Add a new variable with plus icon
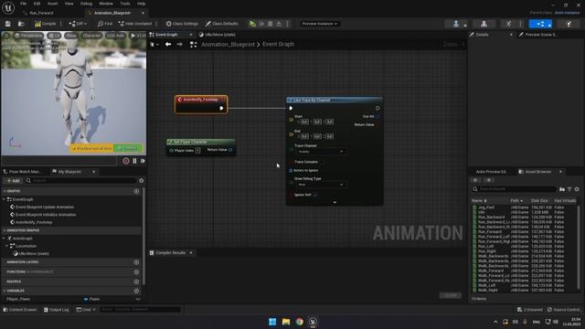The width and height of the screenshot is (585, 329). coord(136,291)
